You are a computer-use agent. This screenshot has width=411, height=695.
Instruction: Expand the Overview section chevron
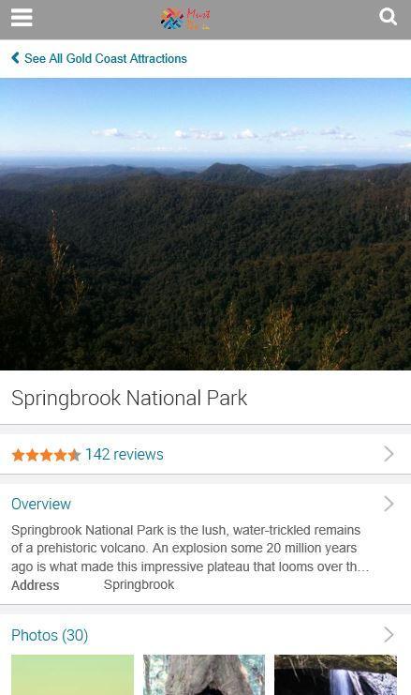coord(389,504)
